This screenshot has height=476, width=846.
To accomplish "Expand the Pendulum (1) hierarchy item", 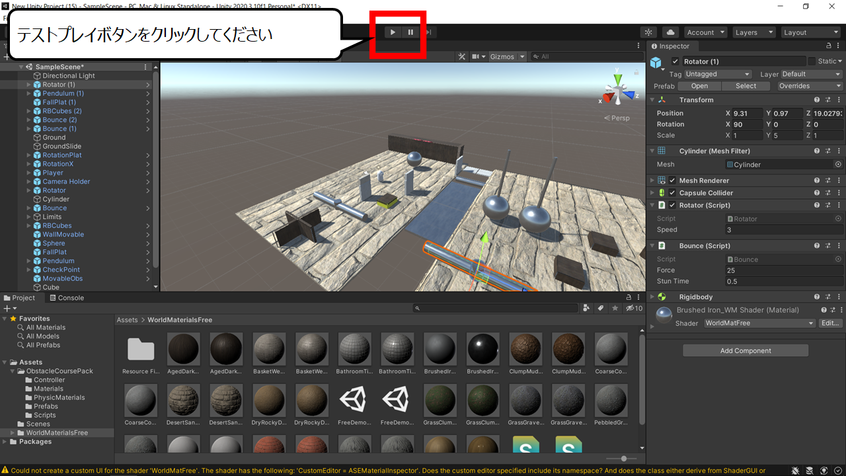I will [28, 94].
